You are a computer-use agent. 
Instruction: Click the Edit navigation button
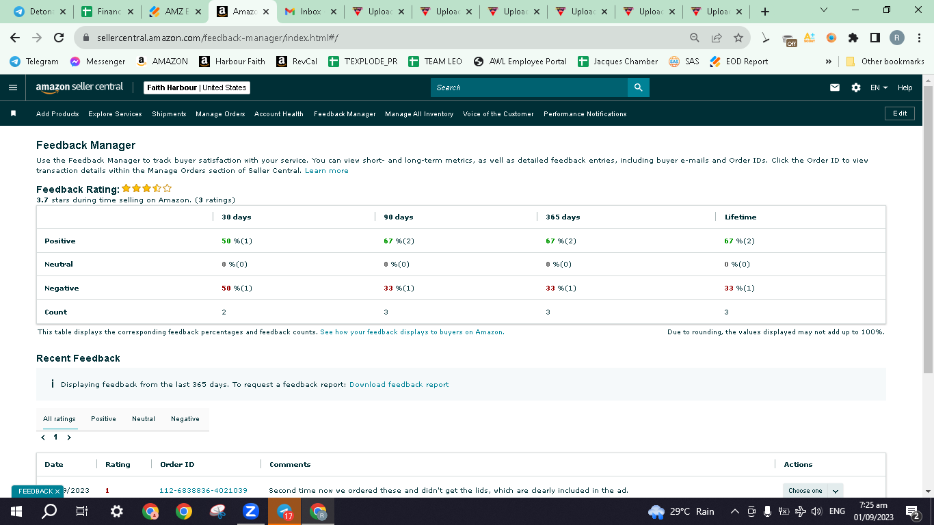(900, 113)
